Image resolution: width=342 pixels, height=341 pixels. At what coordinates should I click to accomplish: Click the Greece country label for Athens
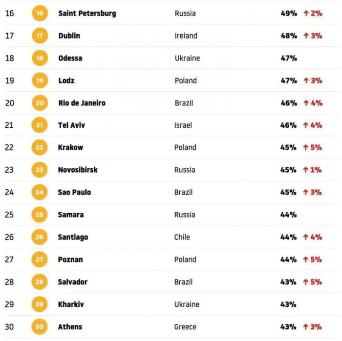185,327
